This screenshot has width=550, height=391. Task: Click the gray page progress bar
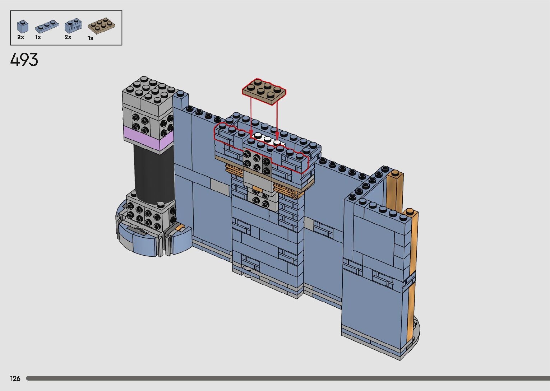point(287,378)
